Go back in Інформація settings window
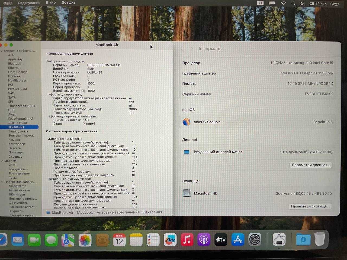The image size is (347, 260). tap(182, 49)
